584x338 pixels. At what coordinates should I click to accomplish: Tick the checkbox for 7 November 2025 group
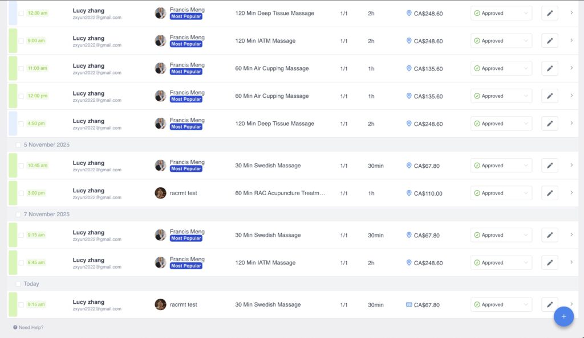coord(18,215)
